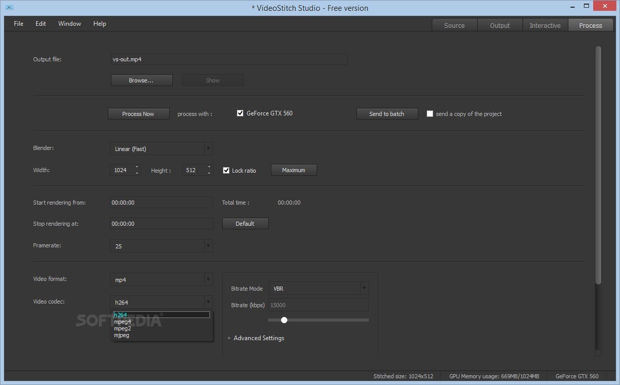Open the Framerate dropdown
Image resolution: width=620 pixels, height=385 pixels.
(161, 246)
